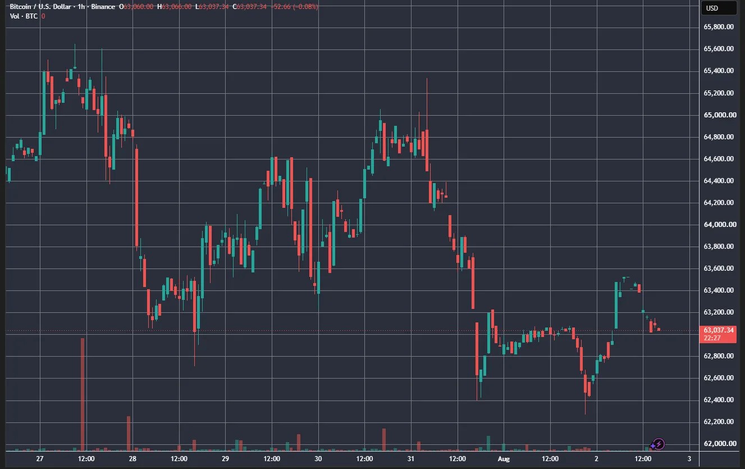Click the date label 28 on time axis
This screenshot has width=745, height=469.
132,459
